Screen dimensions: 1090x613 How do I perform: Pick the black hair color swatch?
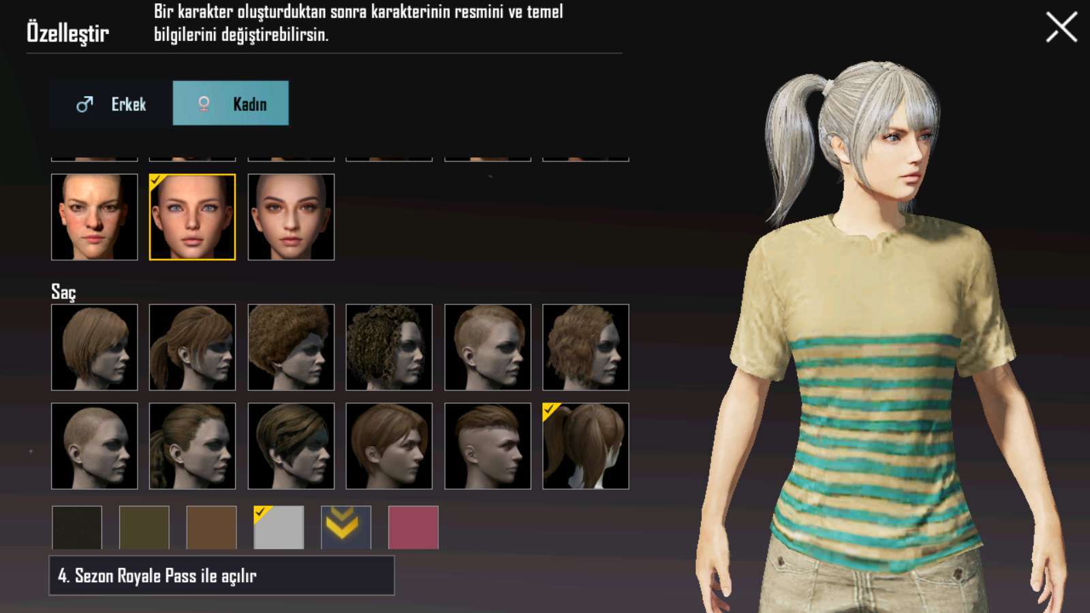point(77,527)
